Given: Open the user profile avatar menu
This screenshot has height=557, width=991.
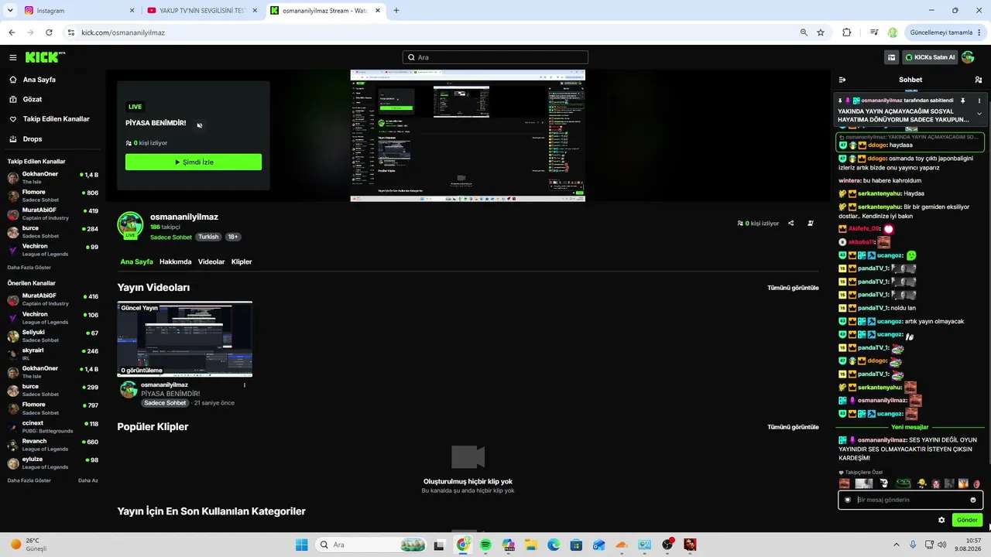Looking at the screenshot, I should coord(968,57).
